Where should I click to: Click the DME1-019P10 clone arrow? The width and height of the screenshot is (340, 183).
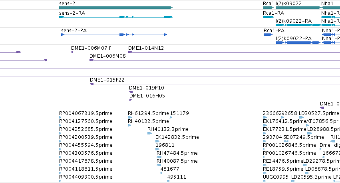pyautogui.click(x=131, y=92)
